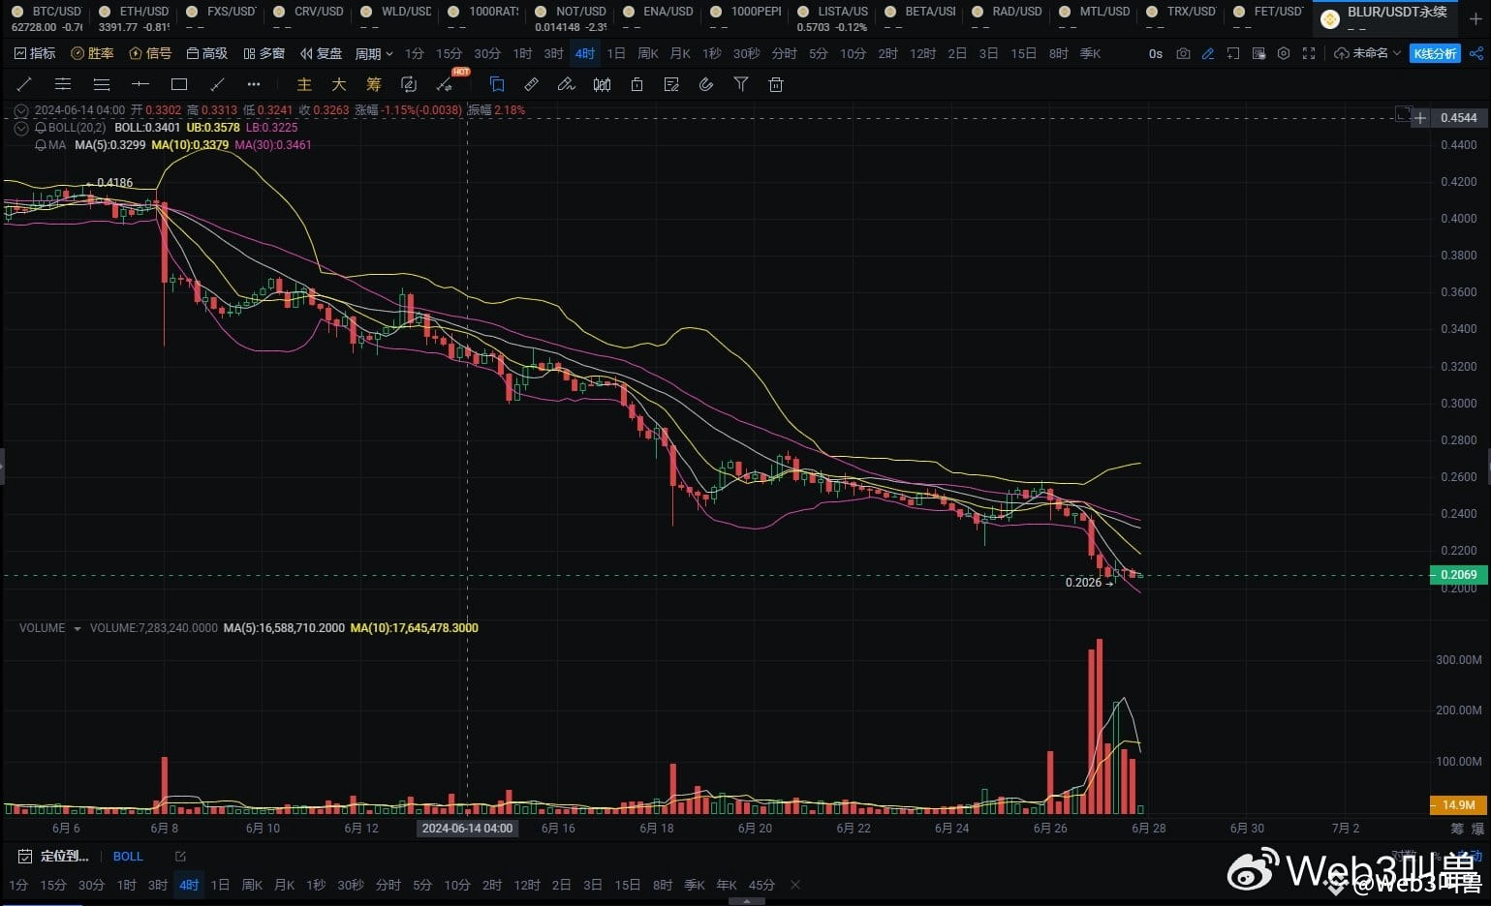Image resolution: width=1491 pixels, height=906 pixels.
Task: Click the plus button beside 0.4544 price
Action: 1420,118
